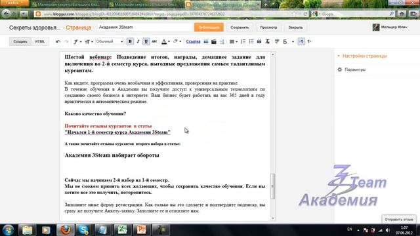
Task: Open the transliteration 'Б' tool
Action: point(285,41)
